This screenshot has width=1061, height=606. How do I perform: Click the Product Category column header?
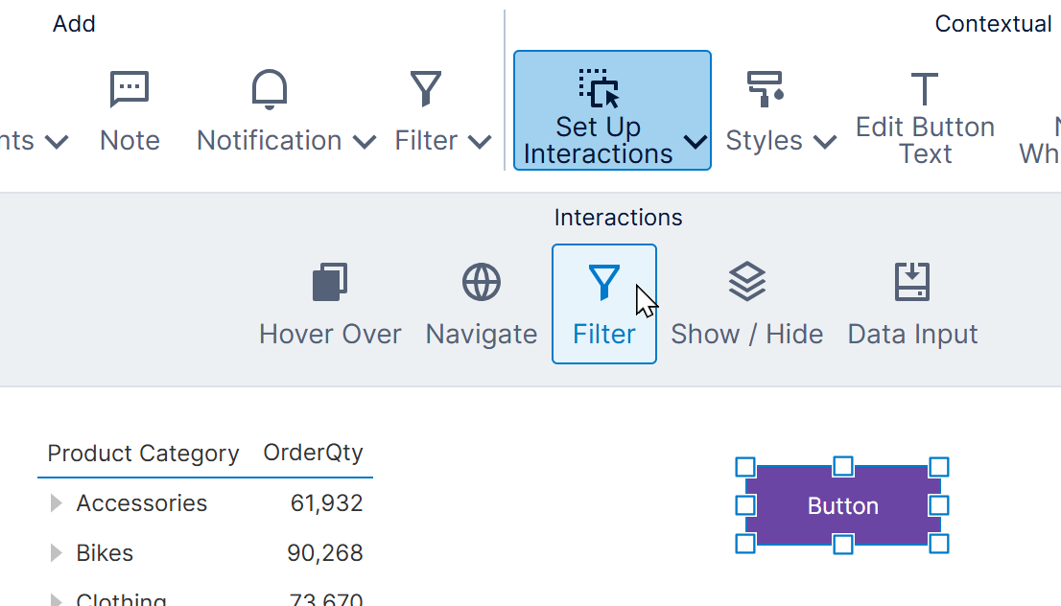pyautogui.click(x=143, y=453)
